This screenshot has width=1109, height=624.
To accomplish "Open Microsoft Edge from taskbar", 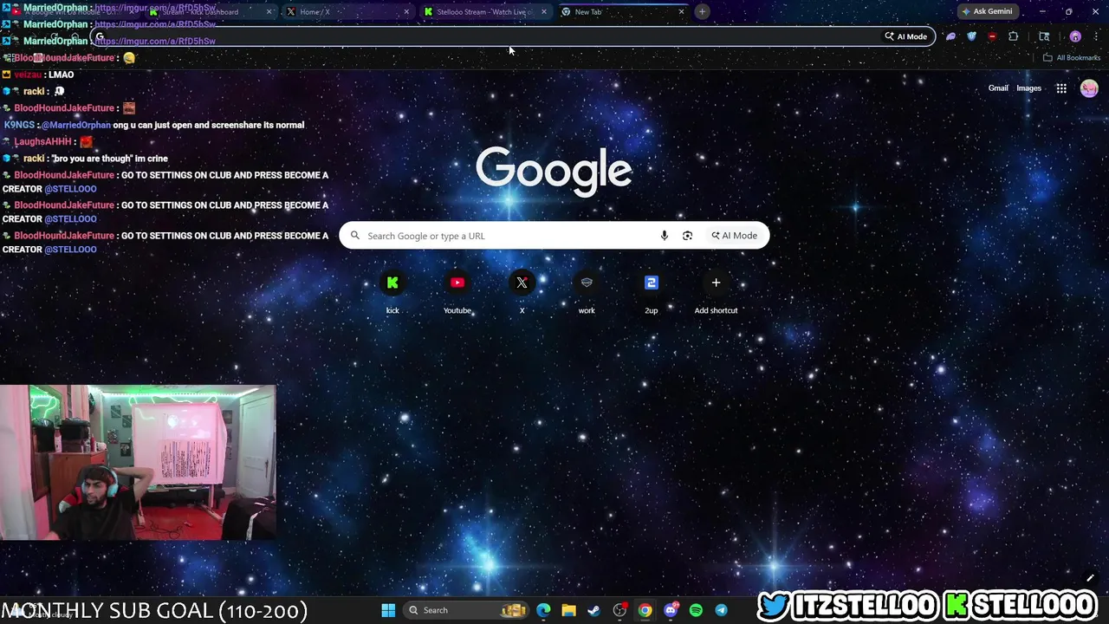I will tap(543, 610).
